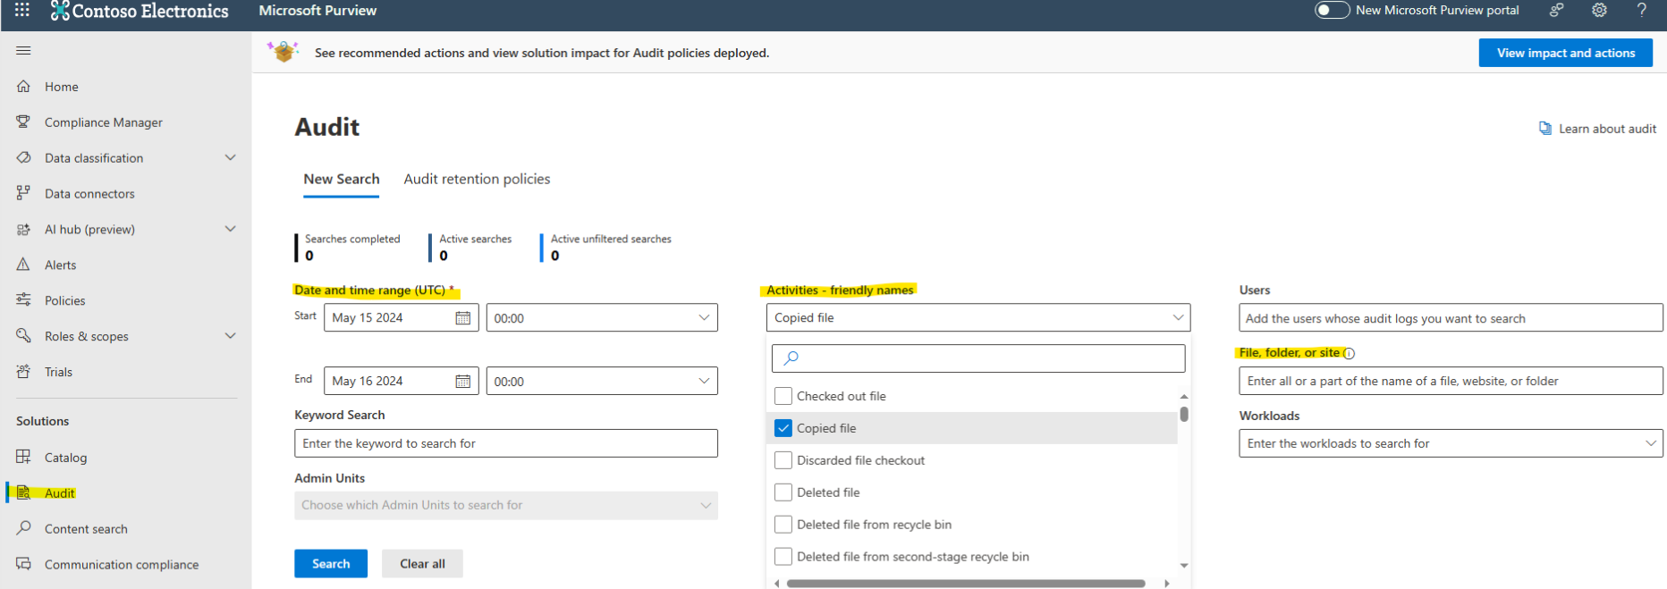
Task: Click the File, folder, or site input
Action: click(x=1451, y=381)
